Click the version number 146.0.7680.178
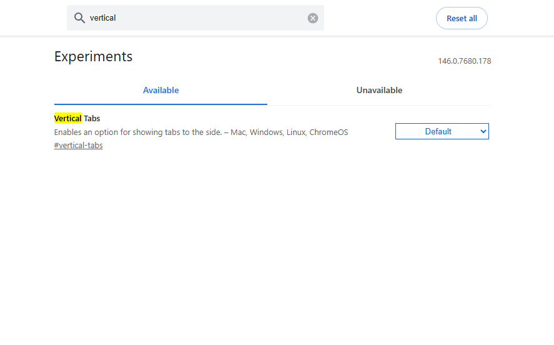The width and height of the screenshot is (554, 345). tap(464, 61)
